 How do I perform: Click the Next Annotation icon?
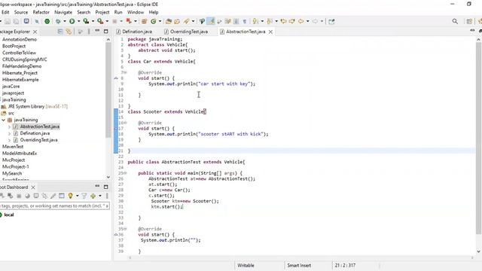(x=255, y=21)
